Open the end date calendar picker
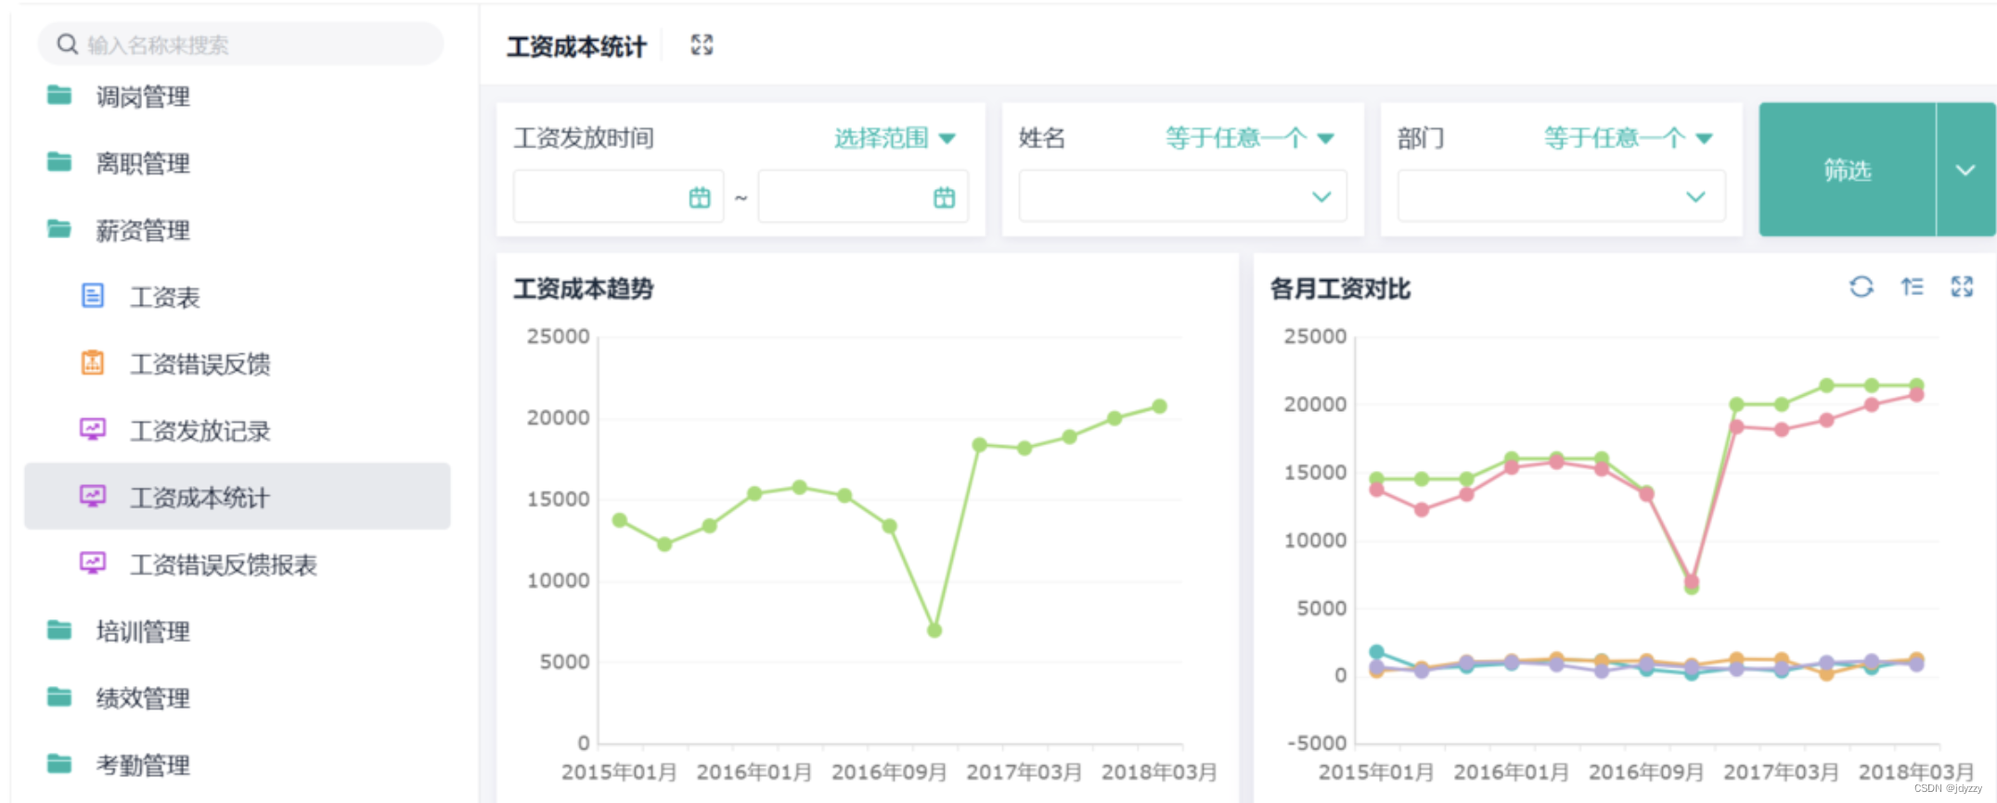1997x803 pixels. point(944,197)
